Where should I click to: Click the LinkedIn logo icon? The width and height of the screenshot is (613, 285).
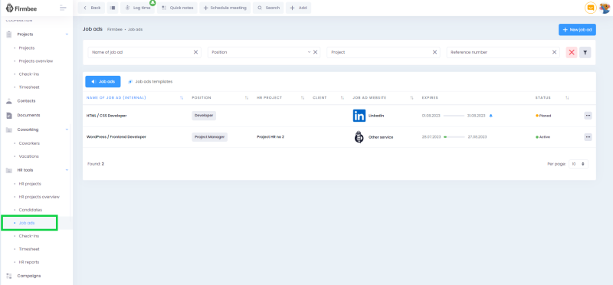pos(359,116)
